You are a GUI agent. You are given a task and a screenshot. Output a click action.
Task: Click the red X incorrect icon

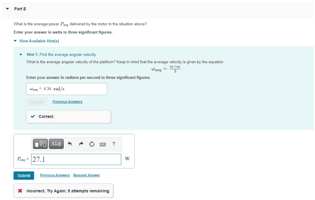(x=20, y=191)
